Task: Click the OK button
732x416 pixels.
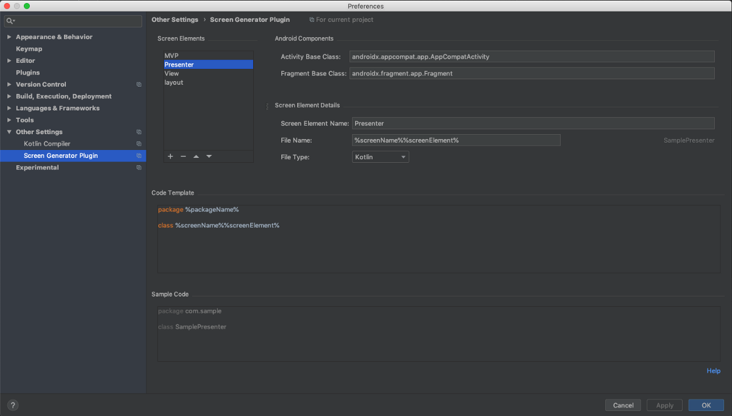Action: pyautogui.click(x=706, y=405)
